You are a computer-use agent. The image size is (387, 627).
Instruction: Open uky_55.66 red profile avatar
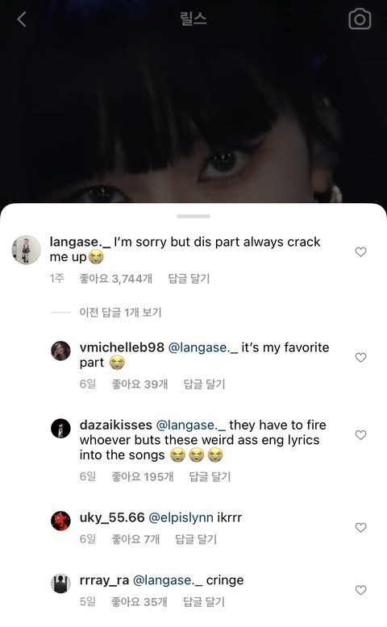(60, 521)
